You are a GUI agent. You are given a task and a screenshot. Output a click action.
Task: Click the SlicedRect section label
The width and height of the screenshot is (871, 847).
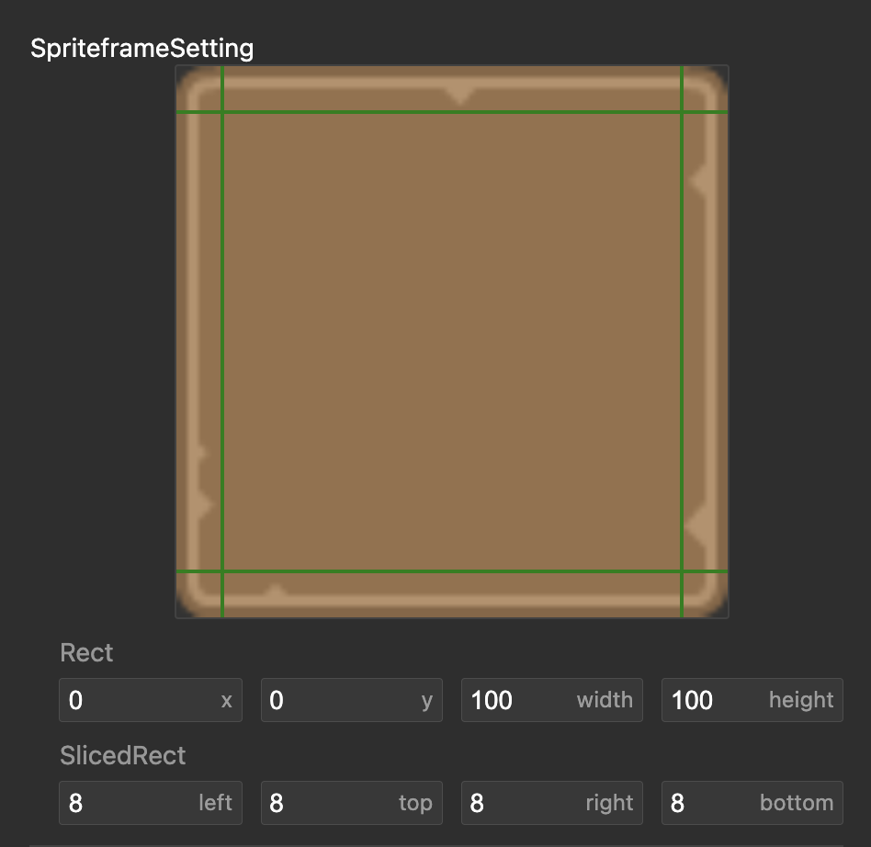point(123,755)
